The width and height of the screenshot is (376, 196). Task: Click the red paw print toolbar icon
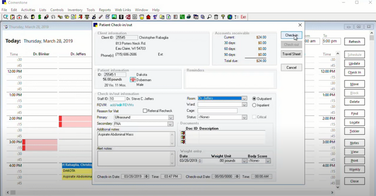128,17
